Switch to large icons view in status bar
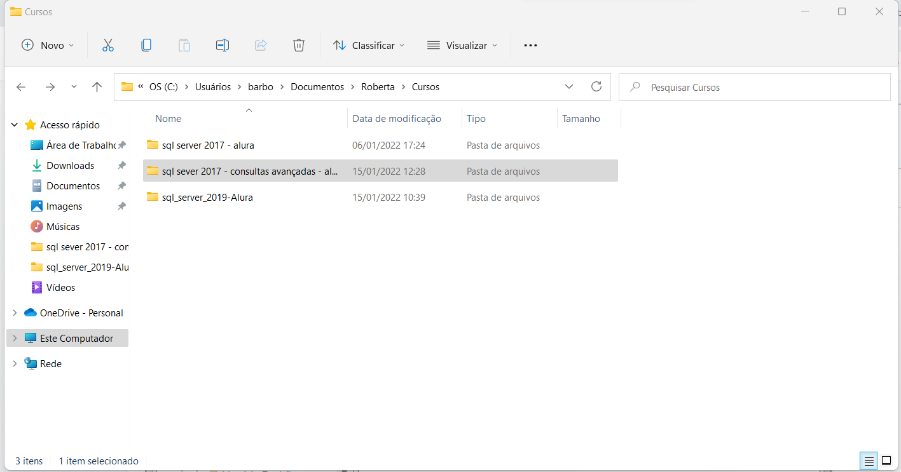This screenshot has width=901, height=472. pyautogui.click(x=886, y=461)
